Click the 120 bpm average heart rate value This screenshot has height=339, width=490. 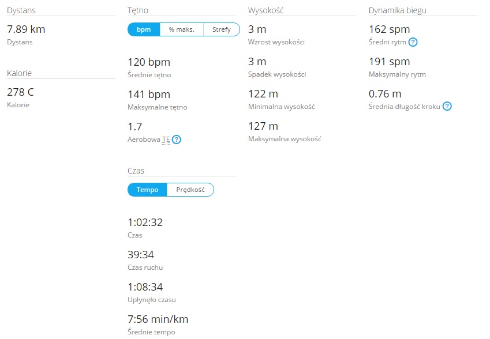point(149,62)
